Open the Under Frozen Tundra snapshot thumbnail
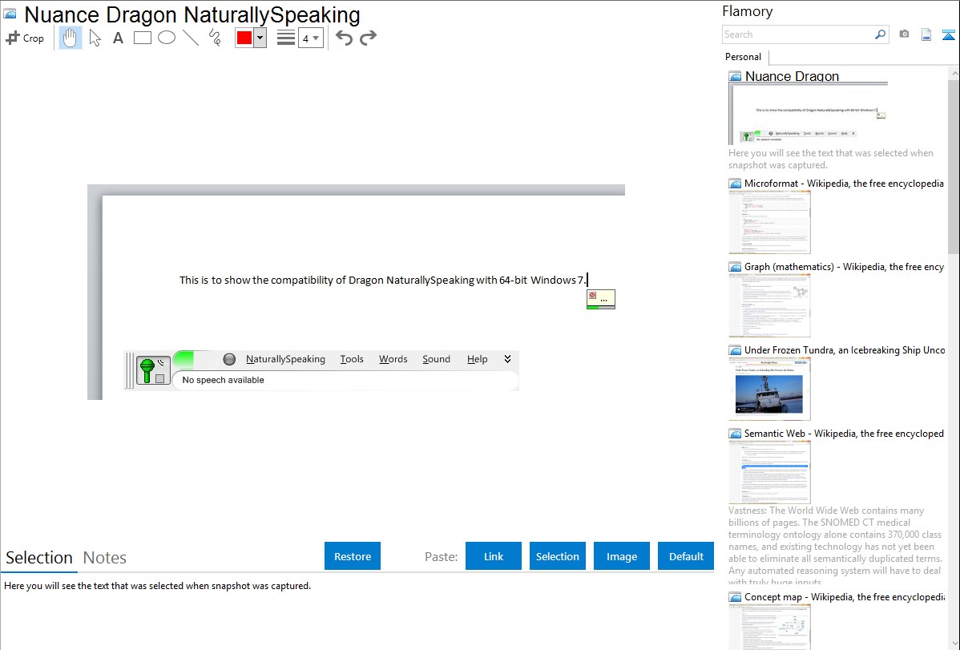The width and height of the screenshot is (960, 650). tap(769, 389)
